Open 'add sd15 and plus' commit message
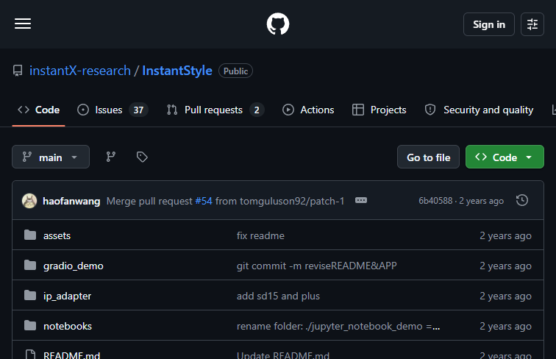 (x=278, y=296)
